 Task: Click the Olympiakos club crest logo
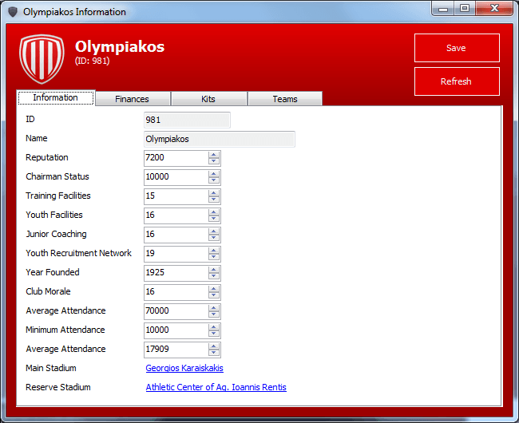coord(42,59)
